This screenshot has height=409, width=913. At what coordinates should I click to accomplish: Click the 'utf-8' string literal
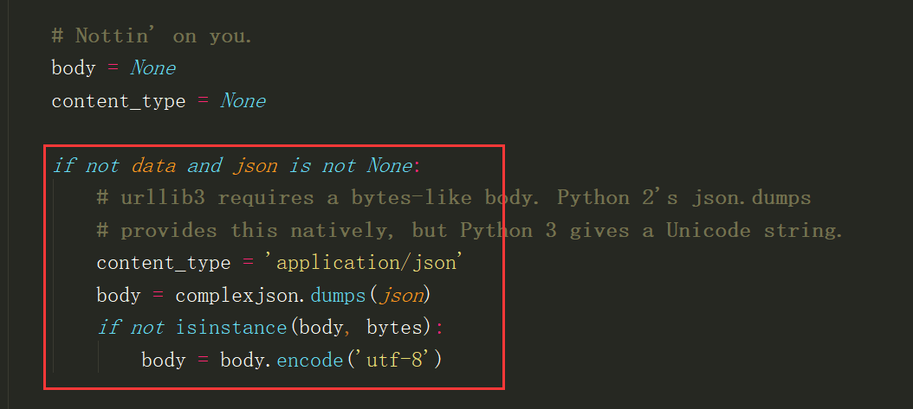pos(394,360)
